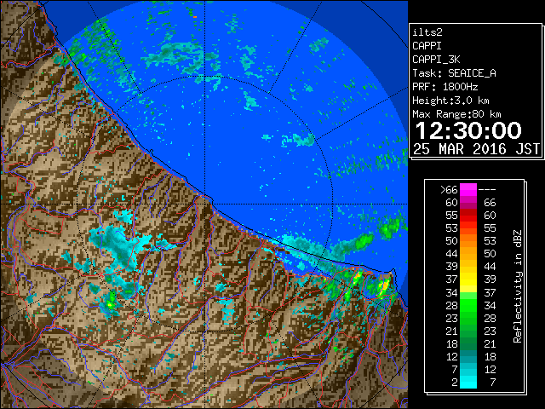Click the 'ilts2' radar site label
Image resolution: width=545 pixels, height=409 pixels.
click(x=427, y=32)
